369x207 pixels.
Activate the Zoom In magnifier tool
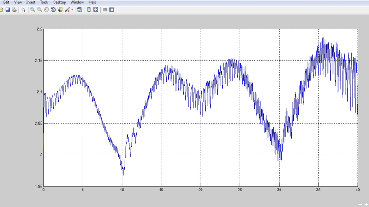click(32, 10)
